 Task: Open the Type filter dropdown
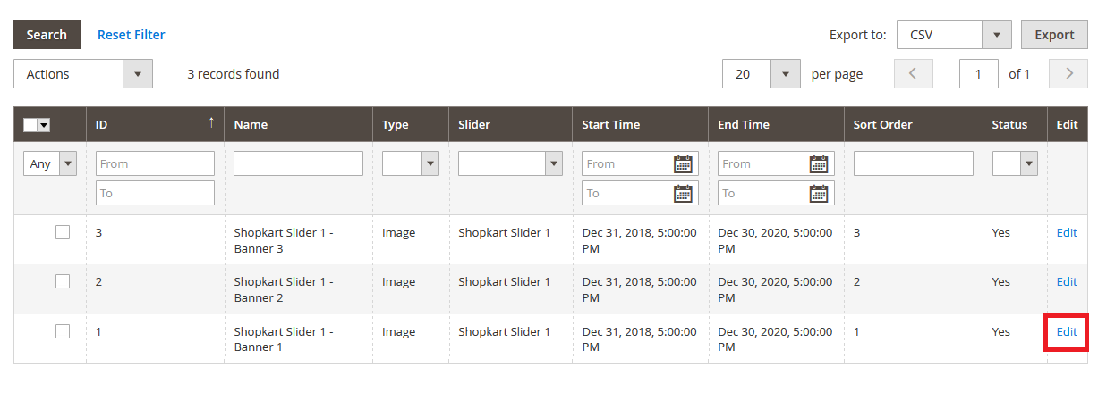(x=411, y=163)
